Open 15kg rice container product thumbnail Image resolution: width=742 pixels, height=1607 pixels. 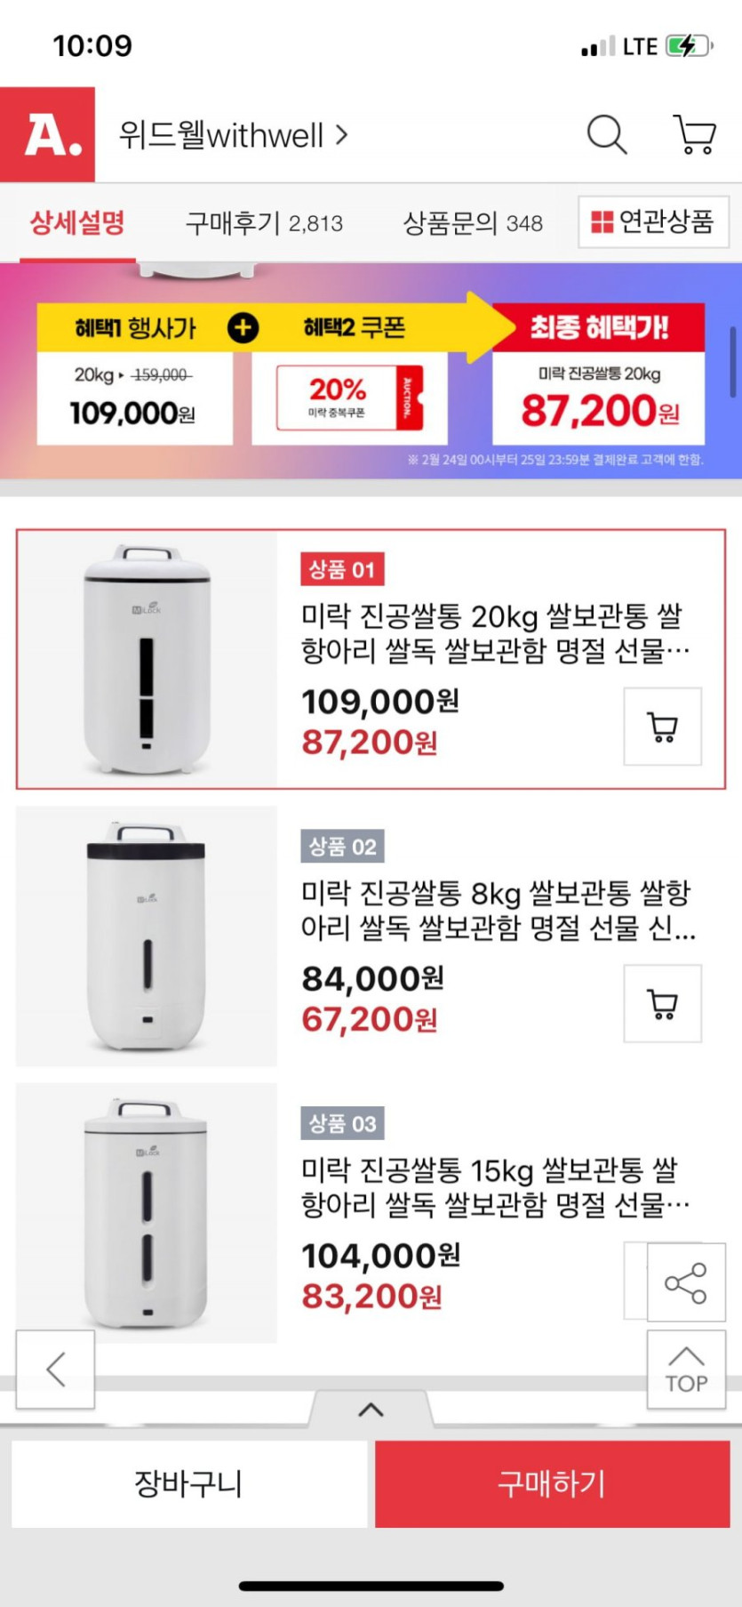tap(147, 1212)
